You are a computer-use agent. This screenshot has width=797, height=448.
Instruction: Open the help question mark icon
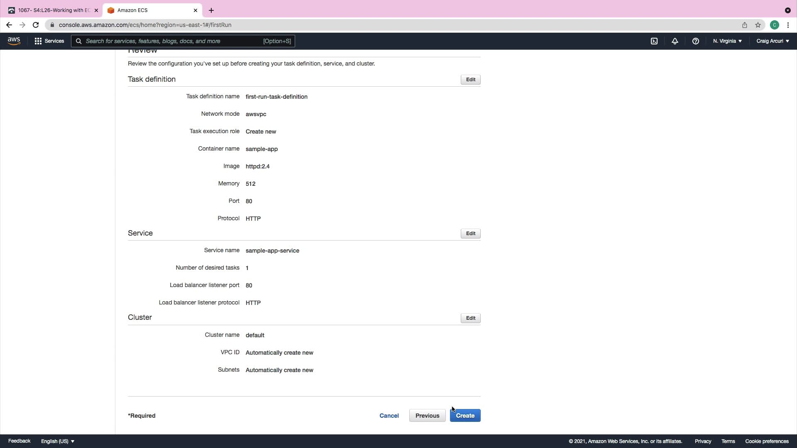coord(696,41)
